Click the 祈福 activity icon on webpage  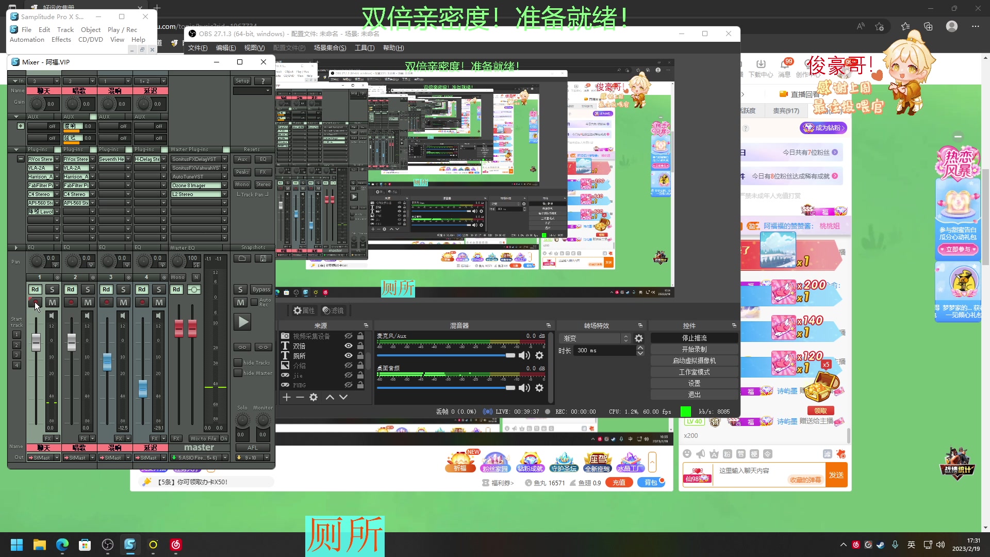(x=460, y=461)
